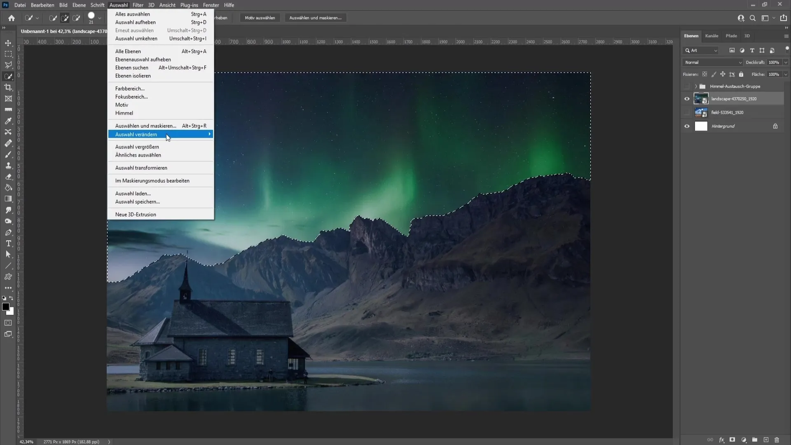Show the field-533541_1920 layer

[687, 112]
